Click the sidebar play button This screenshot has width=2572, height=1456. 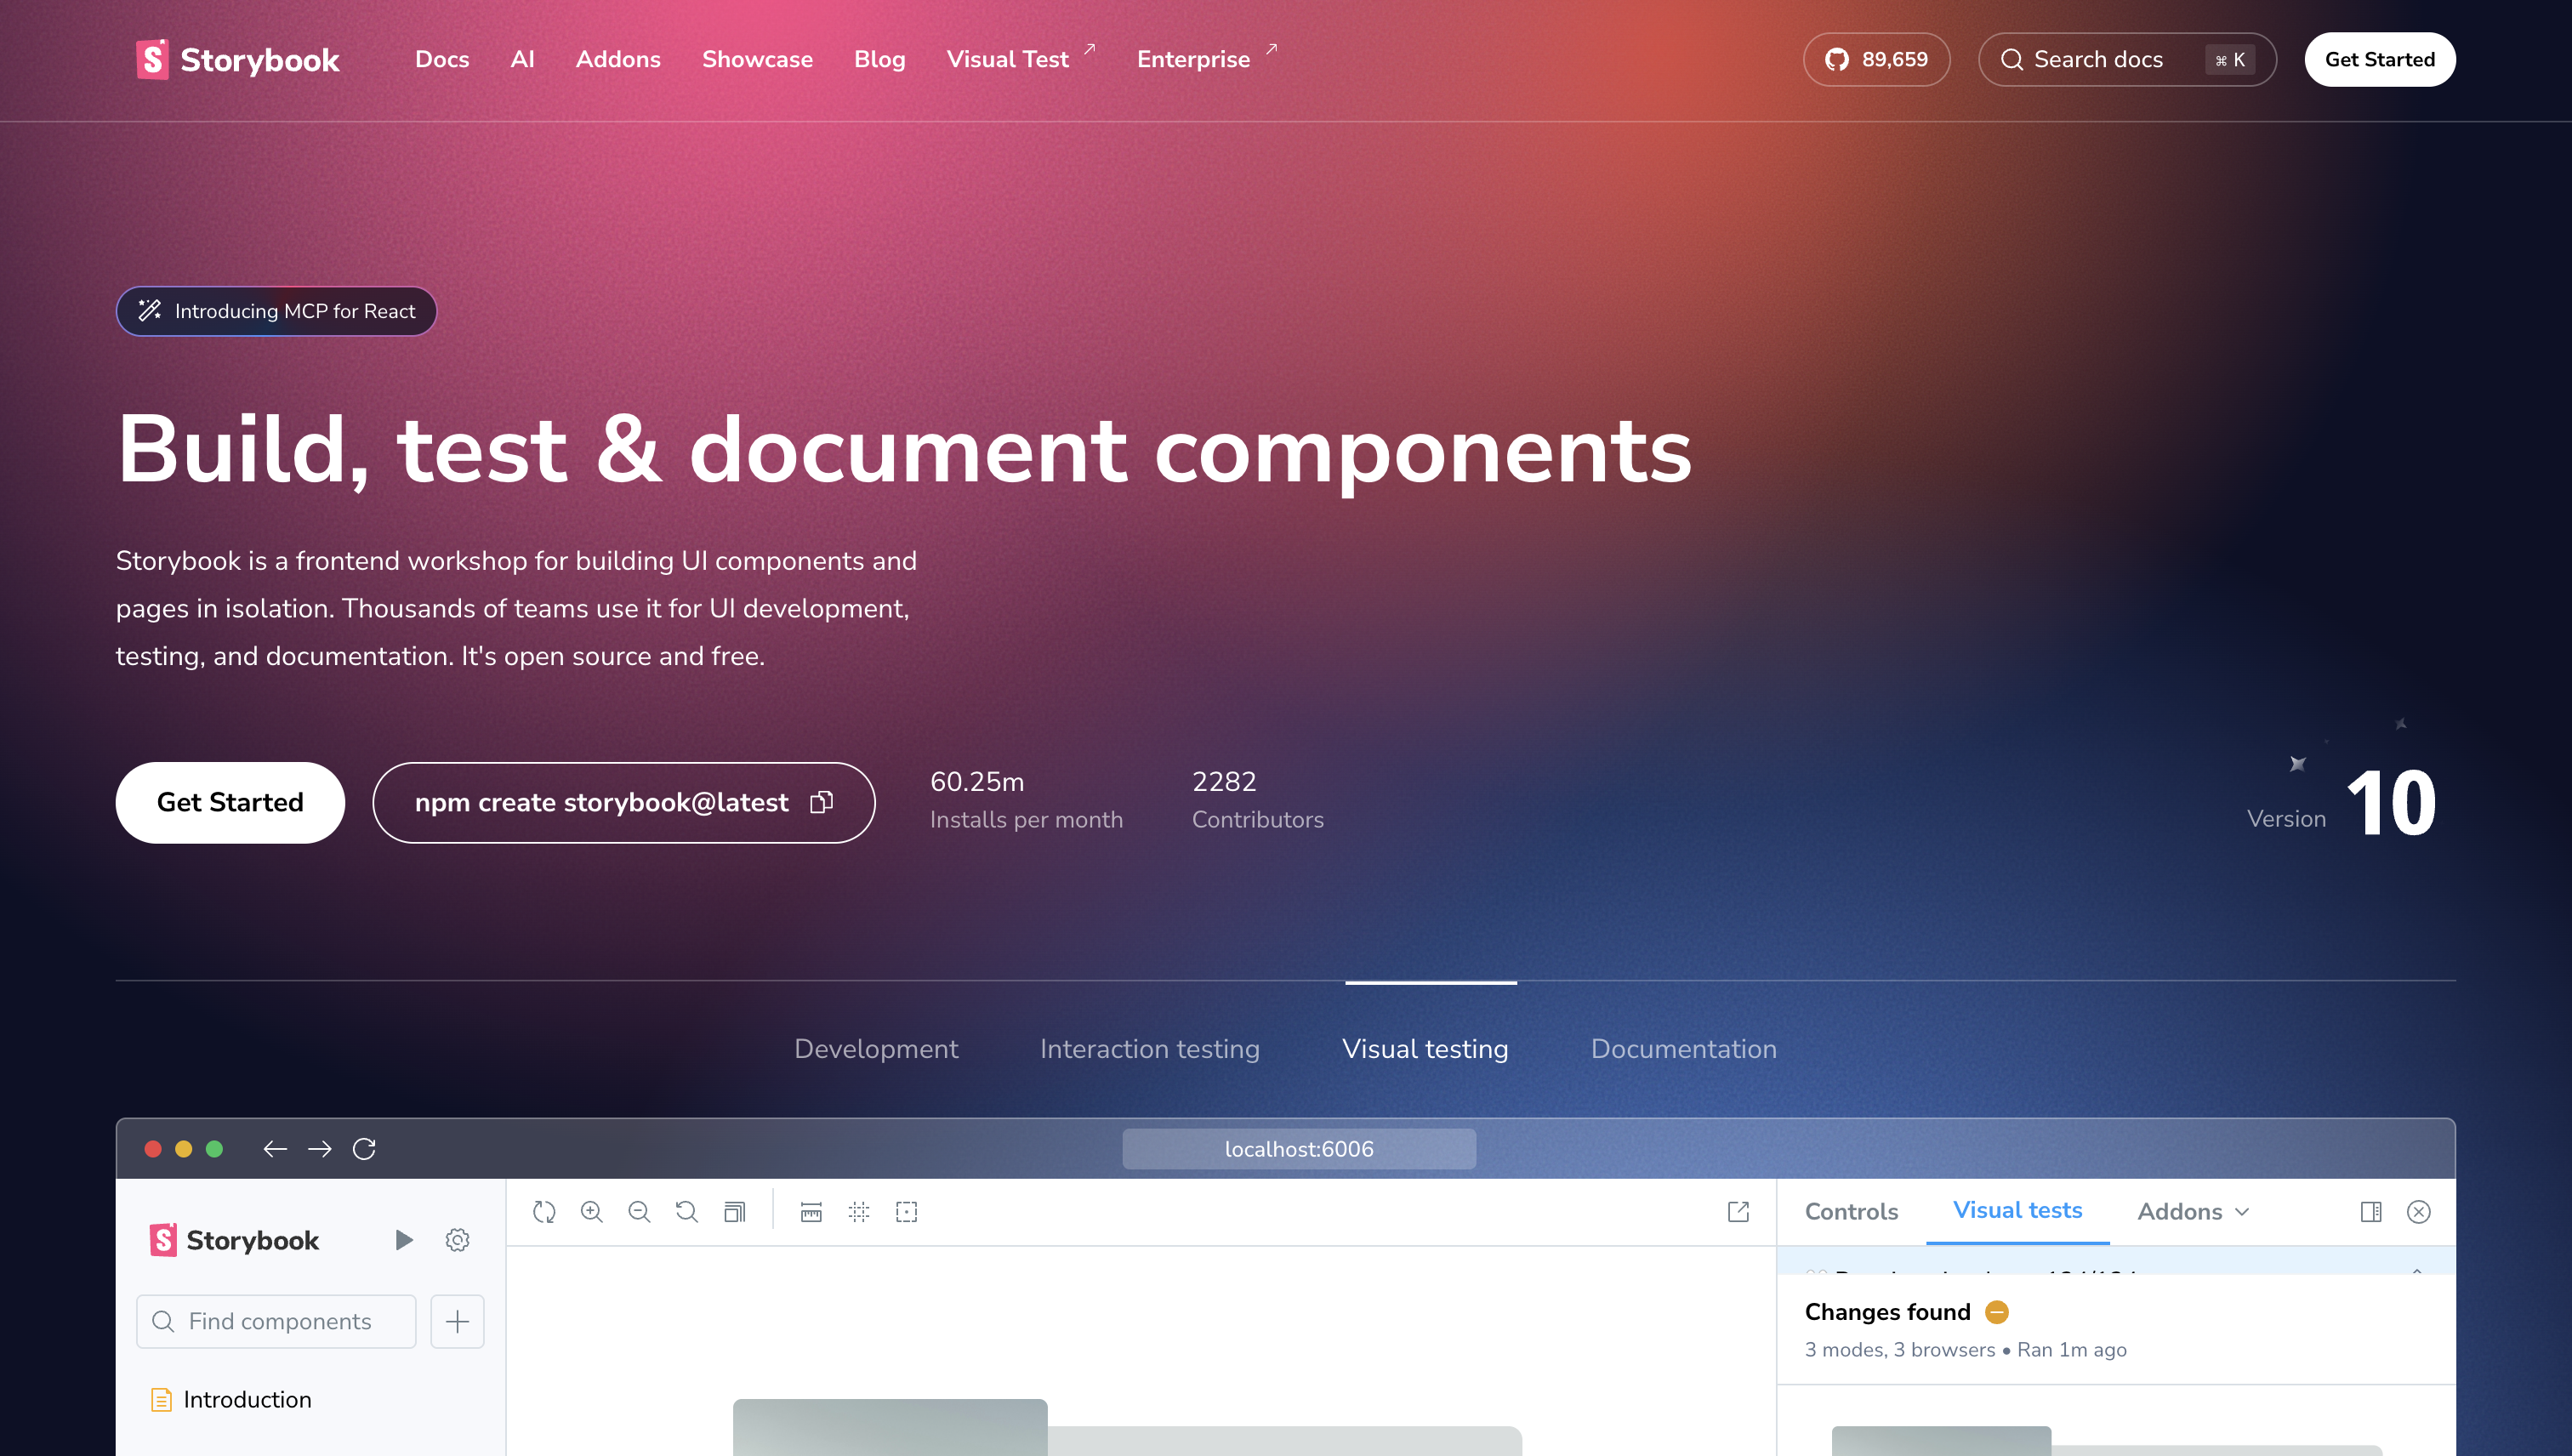(x=403, y=1240)
